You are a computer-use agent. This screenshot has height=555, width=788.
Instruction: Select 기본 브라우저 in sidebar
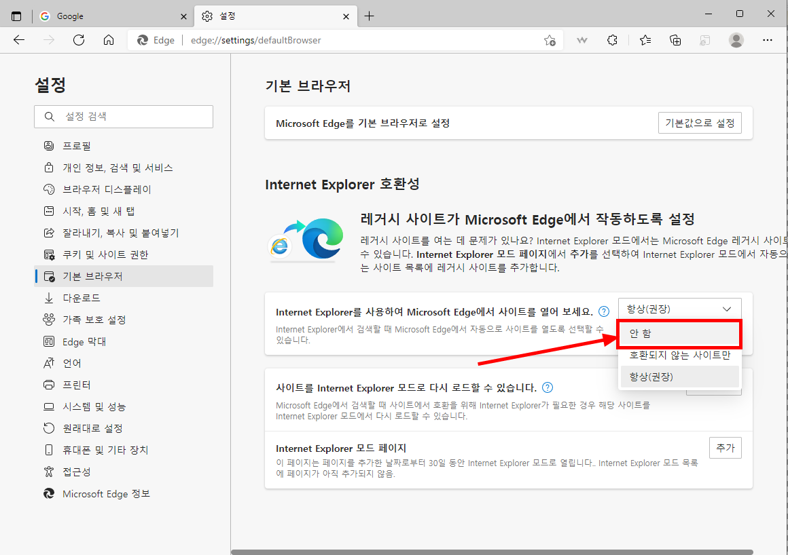[x=124, y=276]
